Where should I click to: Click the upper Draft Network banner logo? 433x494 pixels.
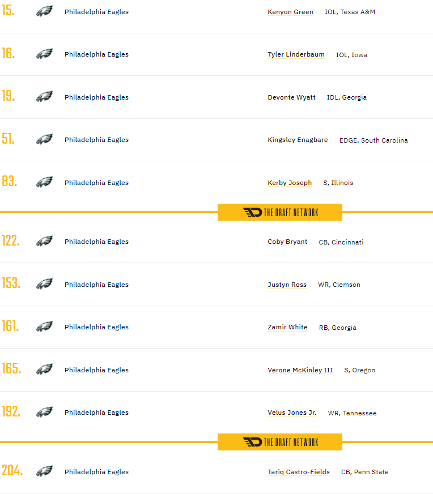coord(280,212)
